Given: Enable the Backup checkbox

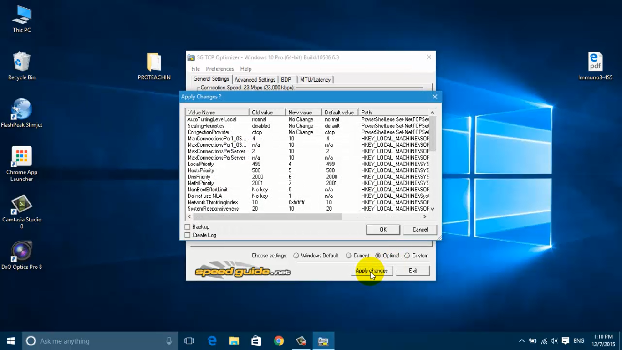Looking at the screenshot, I should pos(188,227).
